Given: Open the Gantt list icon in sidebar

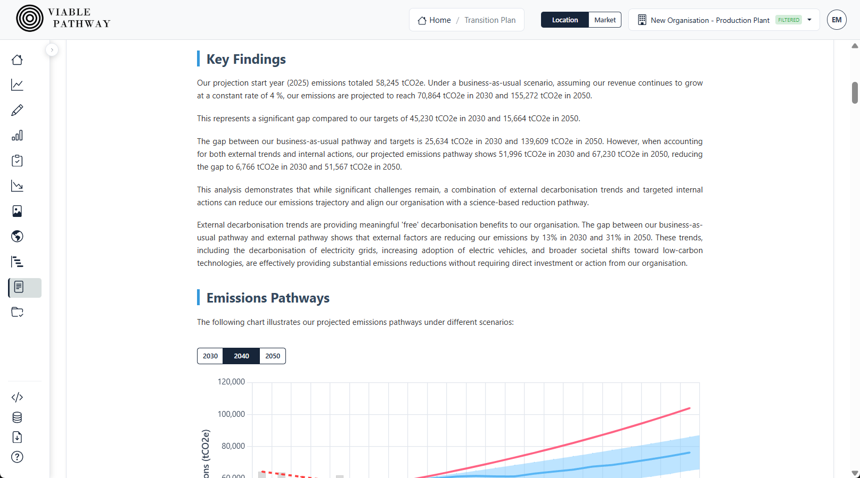Looking at the screenshot, I should 17,262.
